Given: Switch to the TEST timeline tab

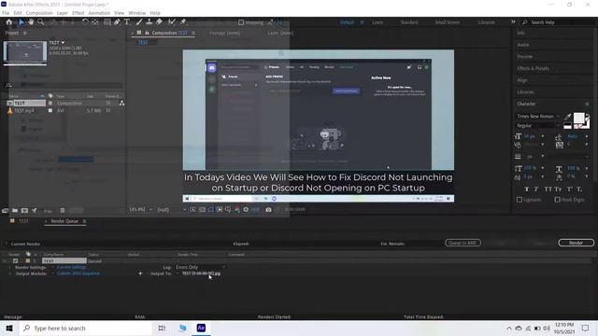Looking at the screenshot, I should click(23, 221).
